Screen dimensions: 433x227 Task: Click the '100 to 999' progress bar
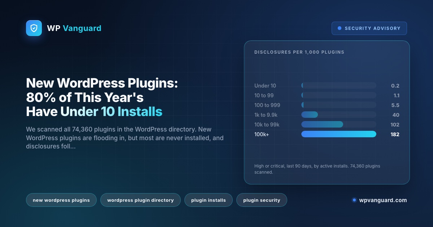[x=339, y=105]
